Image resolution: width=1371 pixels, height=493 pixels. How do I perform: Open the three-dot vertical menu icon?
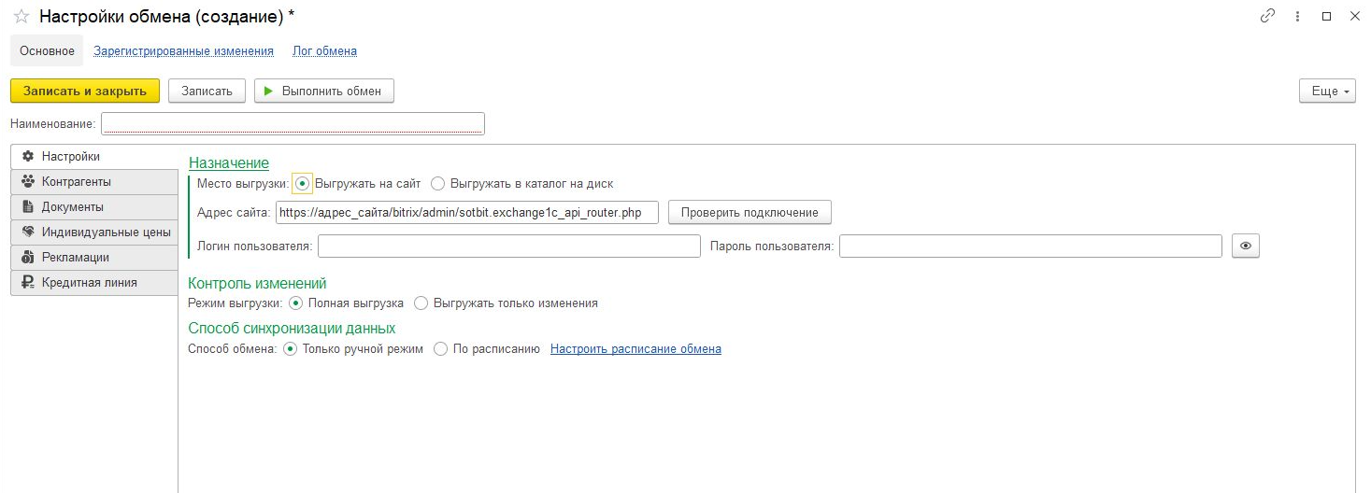pos(1297,16)
